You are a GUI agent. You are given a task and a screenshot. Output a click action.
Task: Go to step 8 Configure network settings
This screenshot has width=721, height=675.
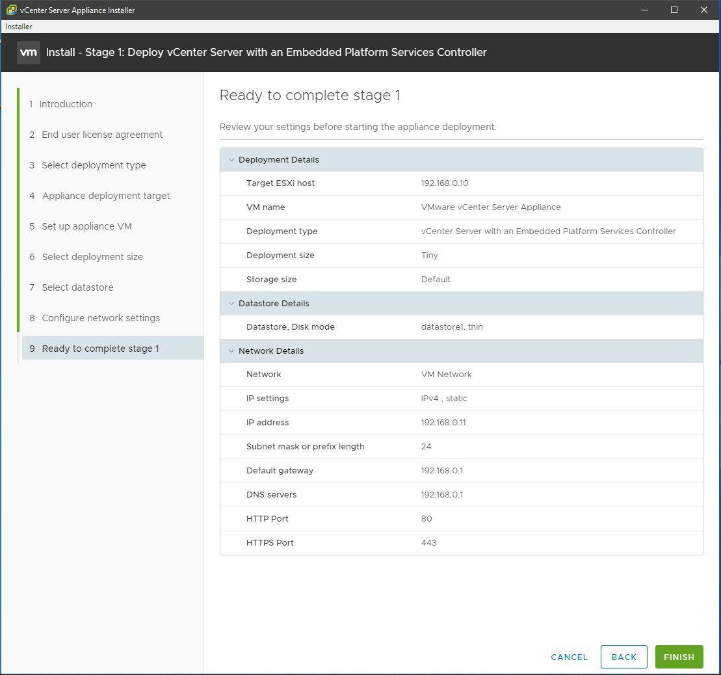click(x=94, y=318)
